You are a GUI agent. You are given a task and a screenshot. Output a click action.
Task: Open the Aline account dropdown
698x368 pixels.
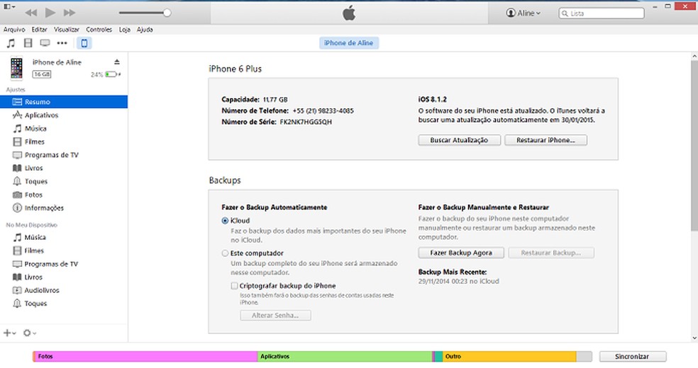click(524, 13)
